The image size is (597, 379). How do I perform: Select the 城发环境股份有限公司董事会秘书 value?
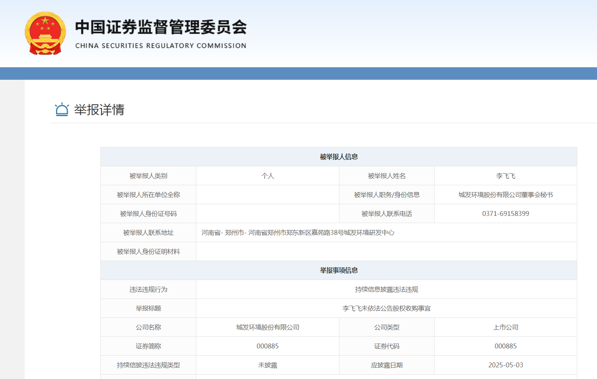[x=505, y=195]
